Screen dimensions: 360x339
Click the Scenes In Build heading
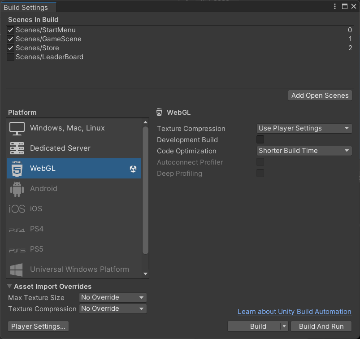(x=33, y=20)
